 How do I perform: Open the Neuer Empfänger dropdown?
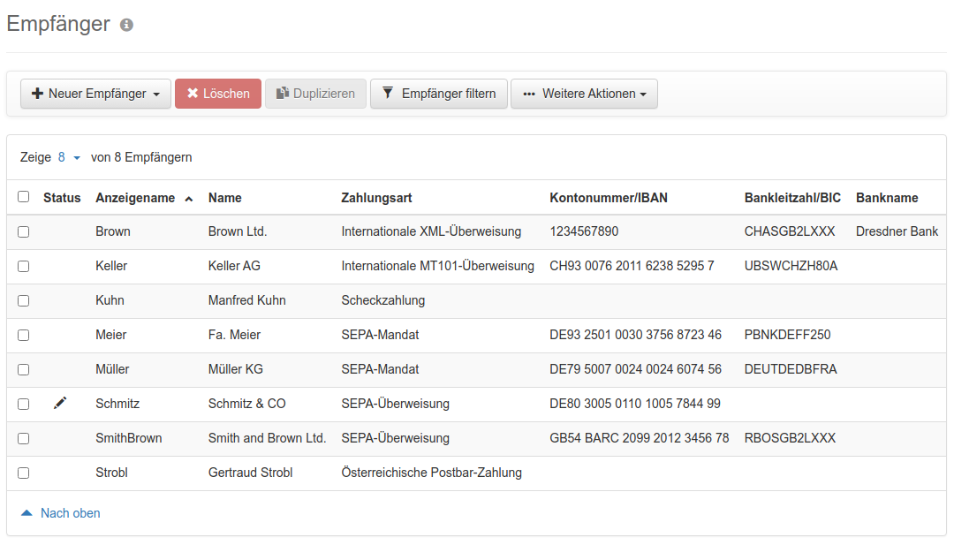[95, 94]
